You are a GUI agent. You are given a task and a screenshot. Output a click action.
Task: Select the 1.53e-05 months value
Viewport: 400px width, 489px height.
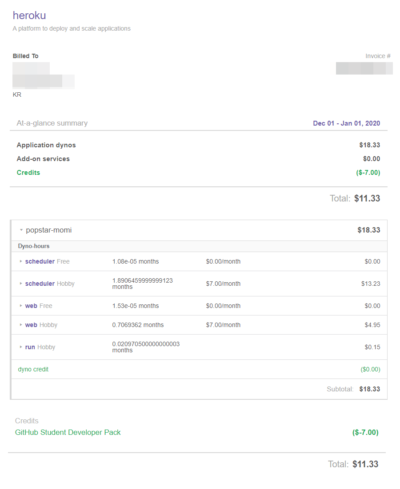(x=136, y=306)
